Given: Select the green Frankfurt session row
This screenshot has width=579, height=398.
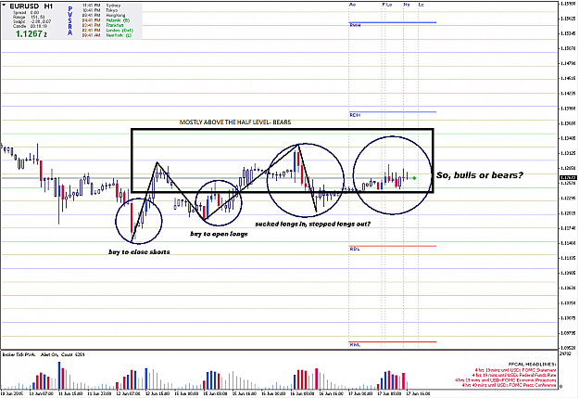Looking at the screenshot, I should pos(103,25).
